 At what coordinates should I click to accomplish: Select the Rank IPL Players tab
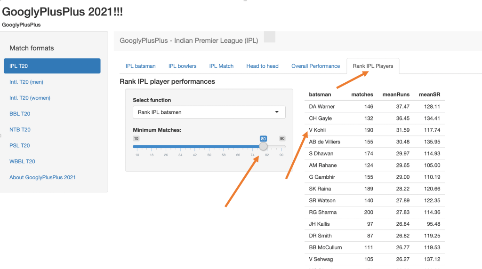(x=373, y=66)
